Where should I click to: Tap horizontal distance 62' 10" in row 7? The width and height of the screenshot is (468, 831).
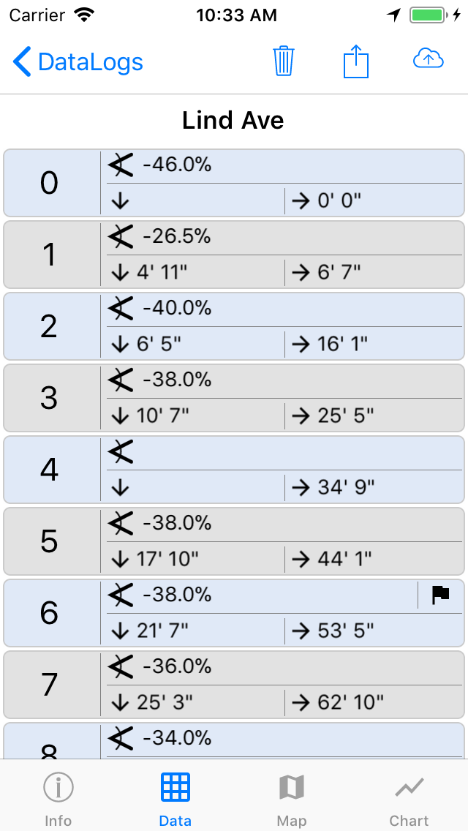351,703
